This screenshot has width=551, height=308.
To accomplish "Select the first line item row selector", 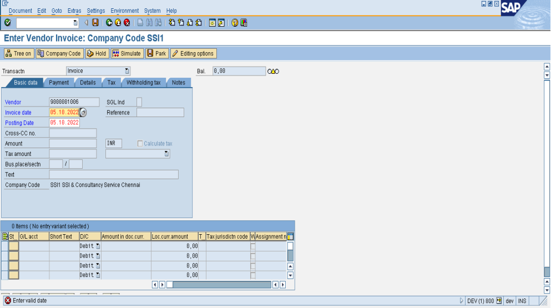I will coord(4,246).
